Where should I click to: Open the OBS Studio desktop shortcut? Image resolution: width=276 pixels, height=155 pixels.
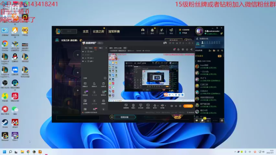[5, 84]
